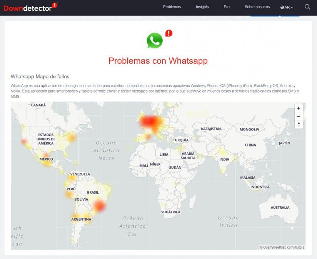Click the search magnifier icon
The height and width of the screenshot is (259, 317).
(307, 7)
